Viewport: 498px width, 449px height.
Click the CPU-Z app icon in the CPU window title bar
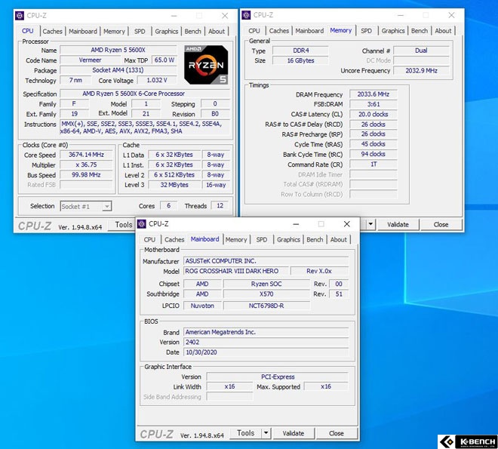(20, 16)
